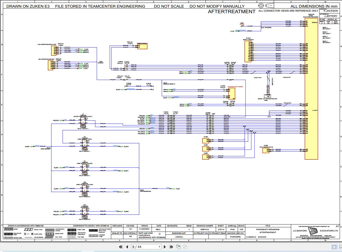The image size is (342, 252).
Task: Click the previous view navigation icon
Action: pyautogui.click(x=178, y=247)
